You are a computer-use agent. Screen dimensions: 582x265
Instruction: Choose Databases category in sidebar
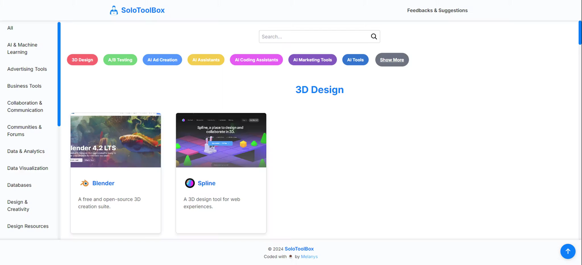pyautogui.click(x=19, y=185)
